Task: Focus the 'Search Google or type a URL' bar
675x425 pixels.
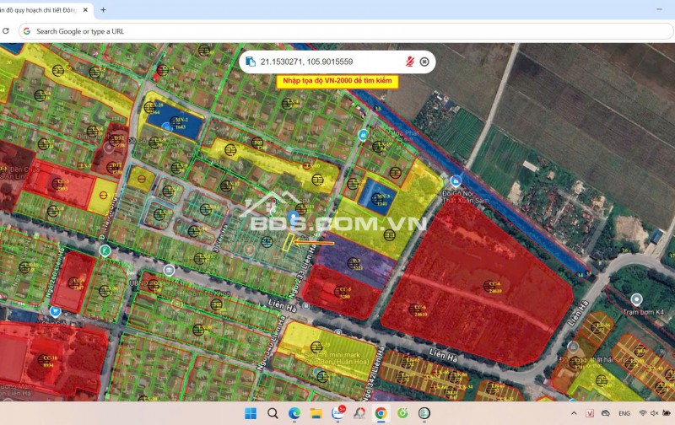Action: click(346, 31)
